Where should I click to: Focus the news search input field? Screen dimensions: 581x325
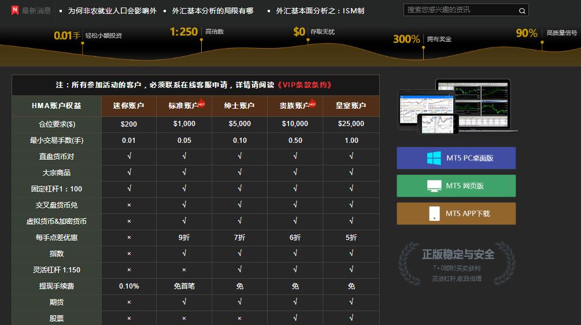(466, 10)
